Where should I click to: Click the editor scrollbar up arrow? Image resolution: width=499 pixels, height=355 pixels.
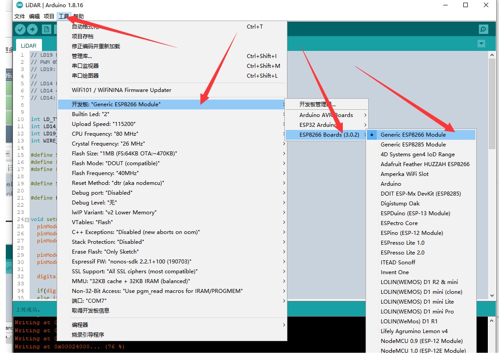[x=492, y=55]
